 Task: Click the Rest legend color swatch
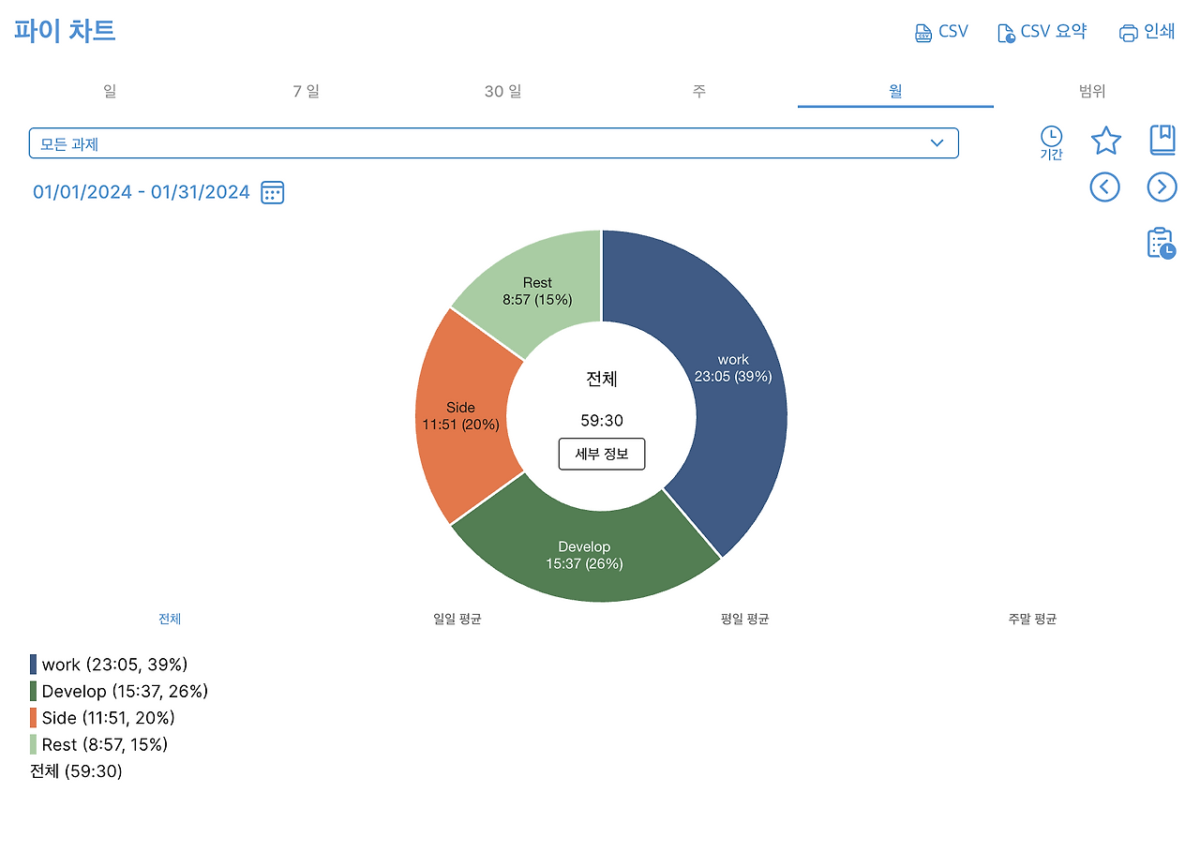click(x=34, y=744)
